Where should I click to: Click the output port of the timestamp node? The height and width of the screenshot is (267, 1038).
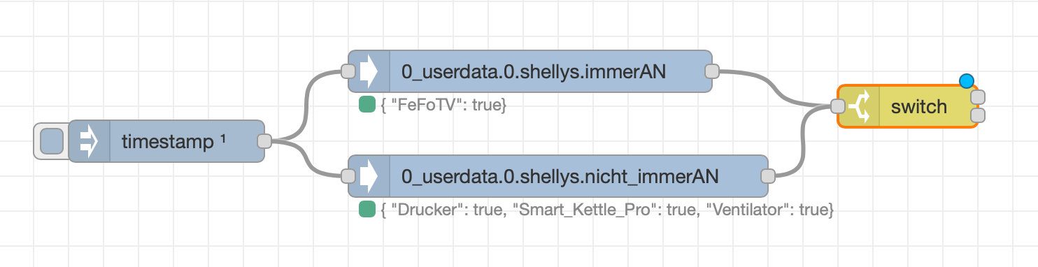[264, 141]
